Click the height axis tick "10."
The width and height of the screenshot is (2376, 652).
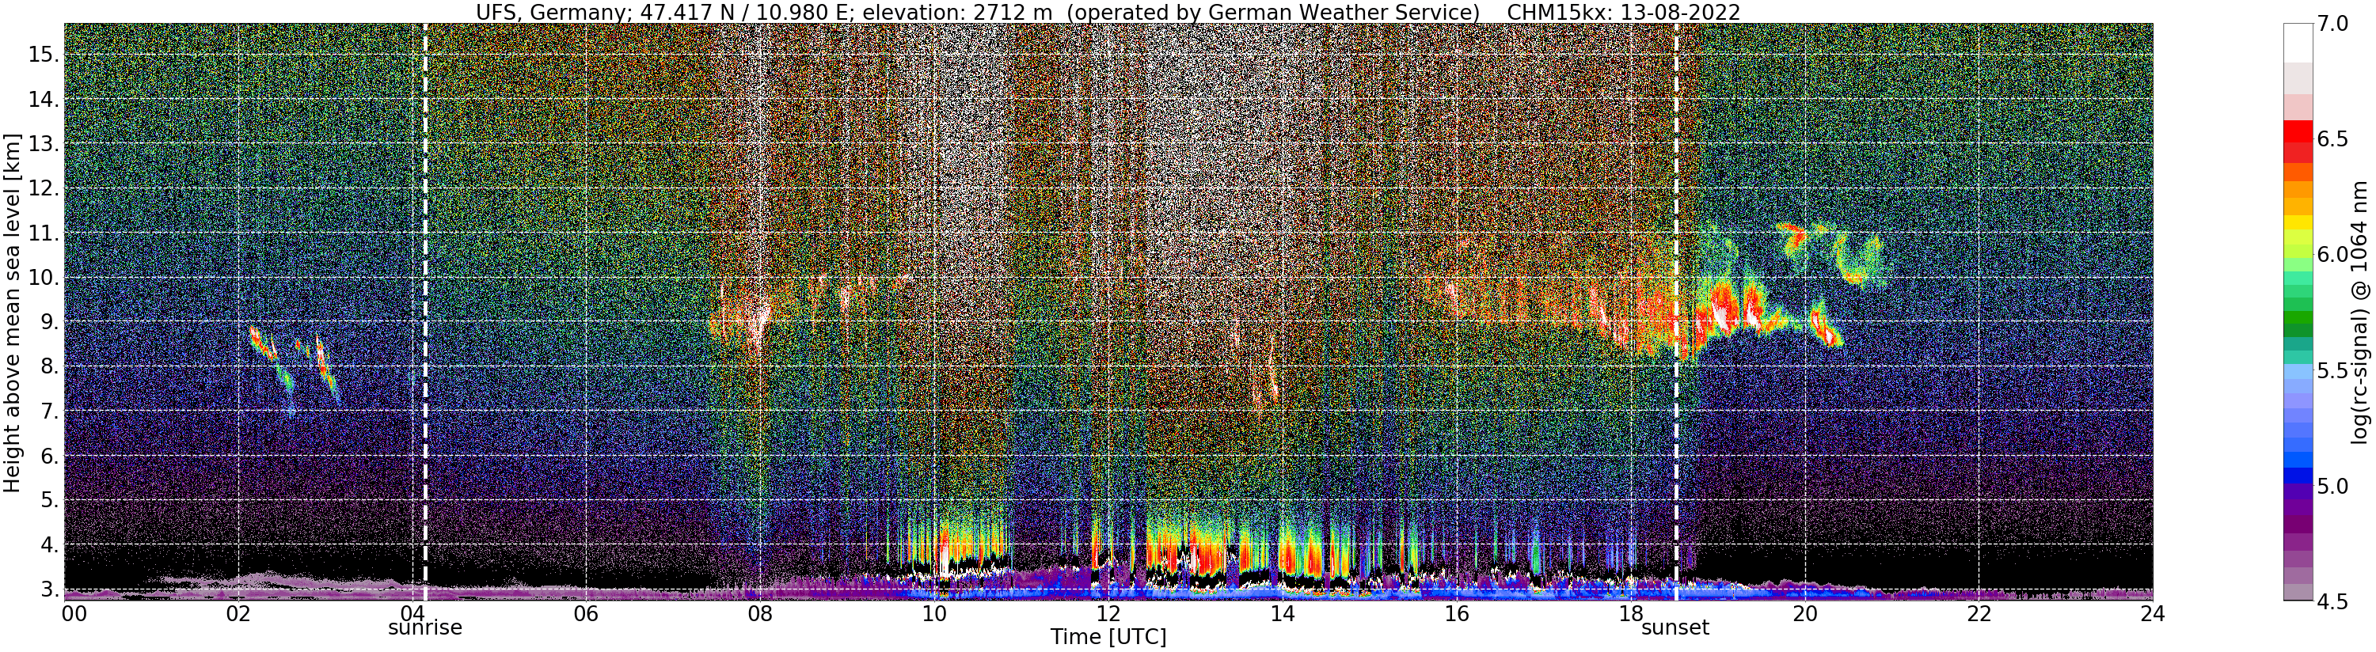pyautogui.click(x=44, y=278)
